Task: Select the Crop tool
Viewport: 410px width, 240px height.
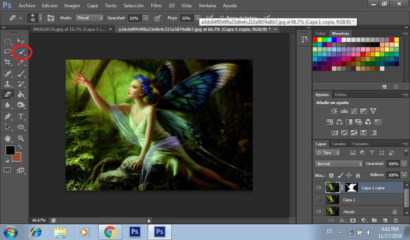Action: [8, 62]
